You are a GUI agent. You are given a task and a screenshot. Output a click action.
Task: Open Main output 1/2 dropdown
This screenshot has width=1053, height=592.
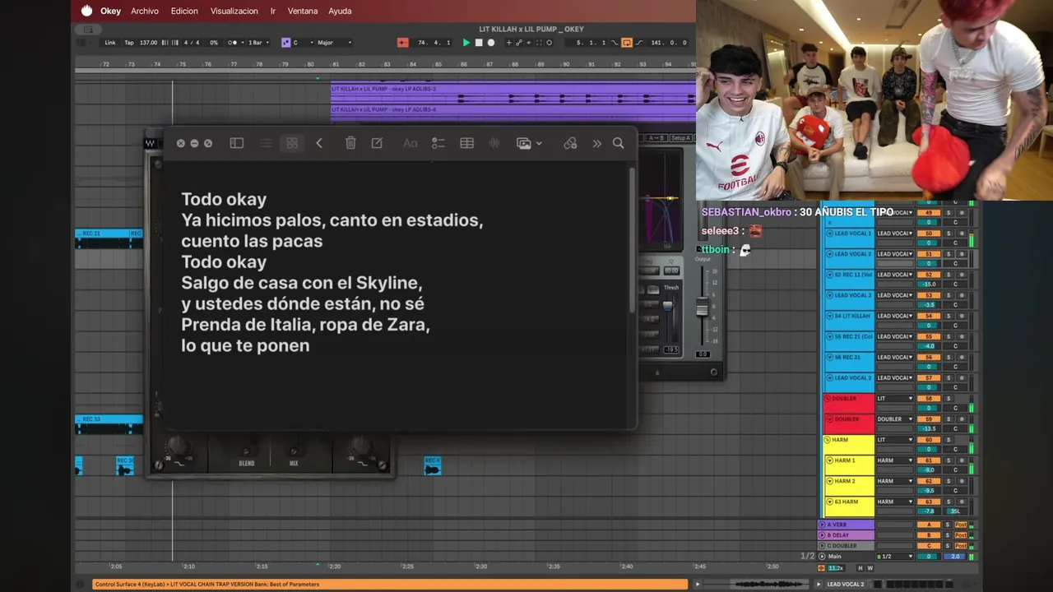(895, 557)
